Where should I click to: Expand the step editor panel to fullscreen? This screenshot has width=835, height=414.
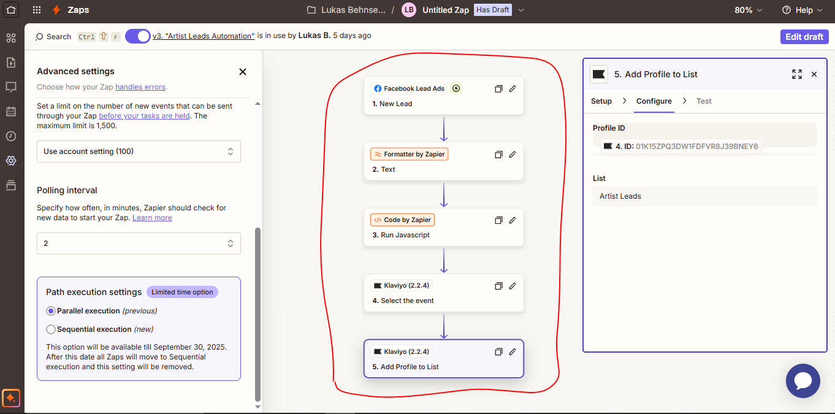tap(797, 74)
